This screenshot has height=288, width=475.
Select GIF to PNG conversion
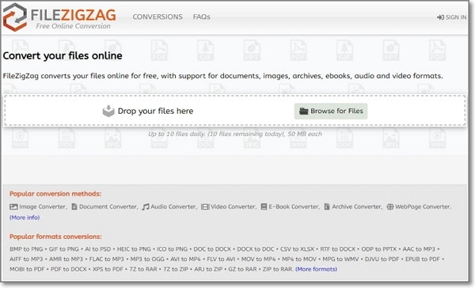click(63, 249)
